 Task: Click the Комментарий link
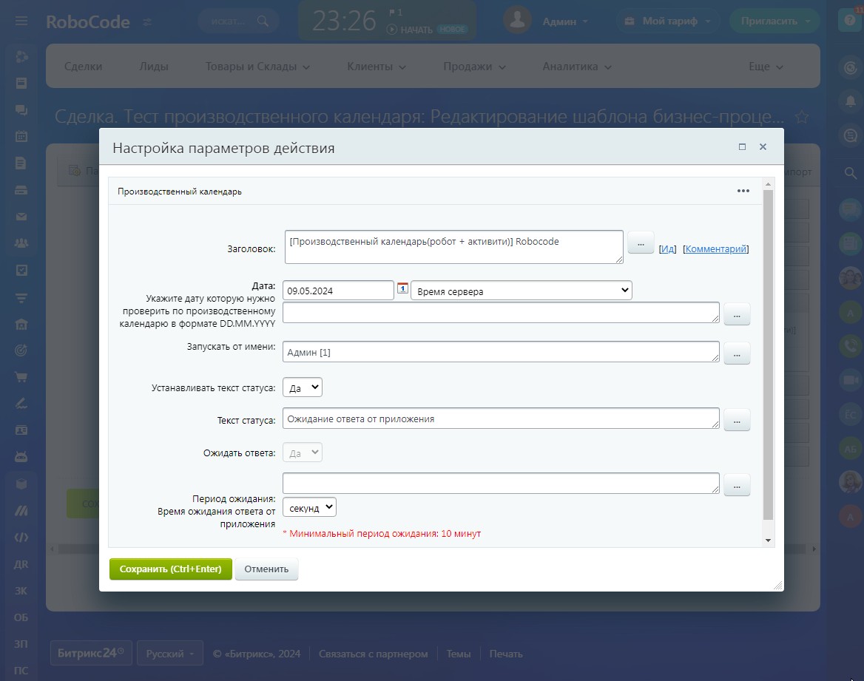tap(716, 249)
